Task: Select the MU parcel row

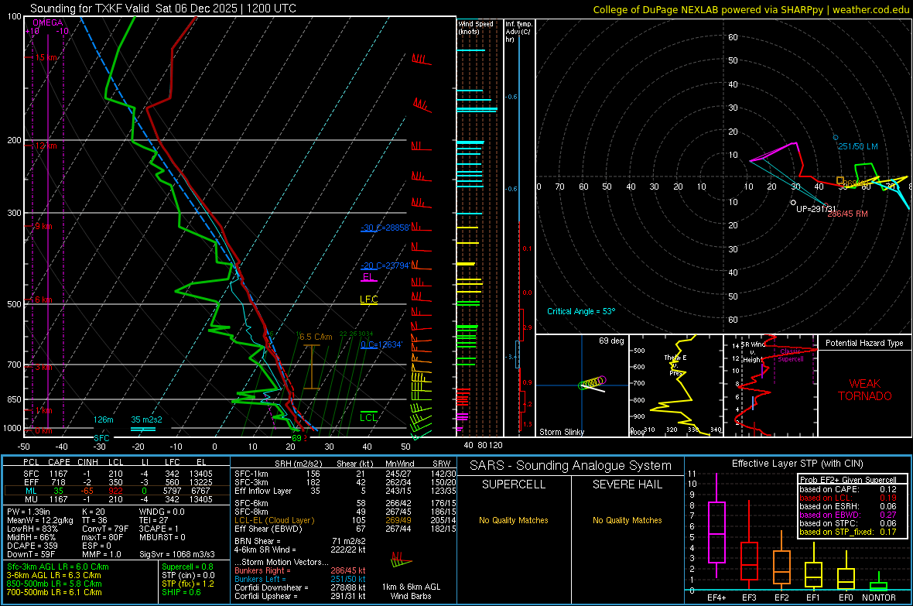Action: pyautogui.click(x=117, y=498)
